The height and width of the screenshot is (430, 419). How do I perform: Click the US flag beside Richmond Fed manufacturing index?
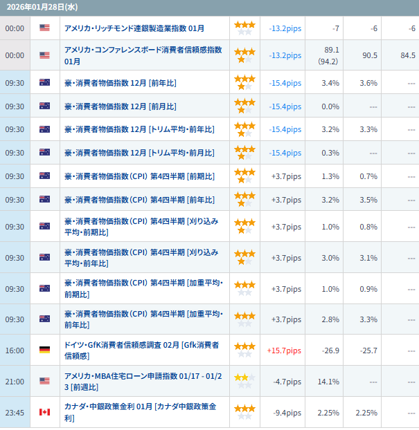coord(45,28)
